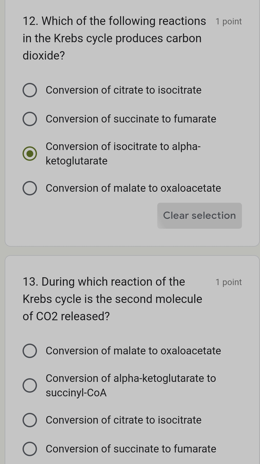
Task: Click the "1 point" label on question 13
Action: pyautogui.click(x=228, y=282)
